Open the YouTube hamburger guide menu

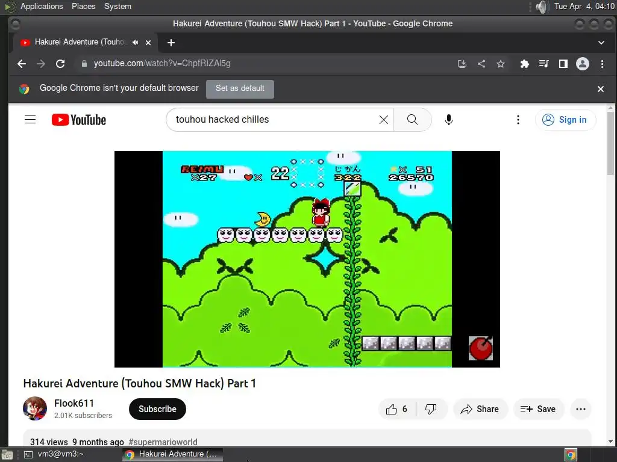[x=30, y=120]
